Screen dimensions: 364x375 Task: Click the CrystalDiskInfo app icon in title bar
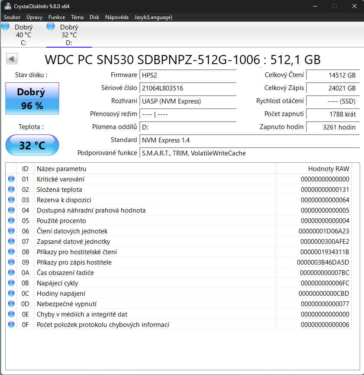(x=7, y=6)
